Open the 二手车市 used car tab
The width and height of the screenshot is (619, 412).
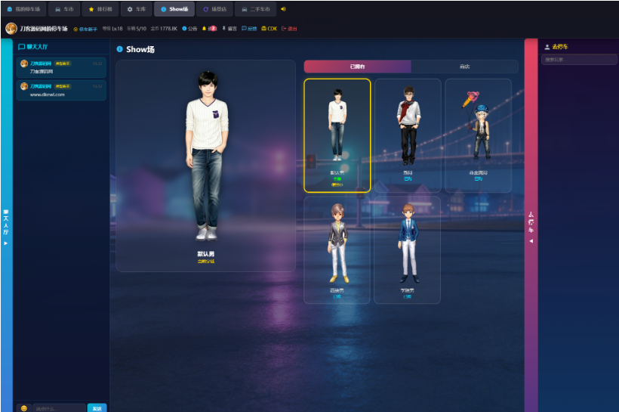(x=255, y=9)
